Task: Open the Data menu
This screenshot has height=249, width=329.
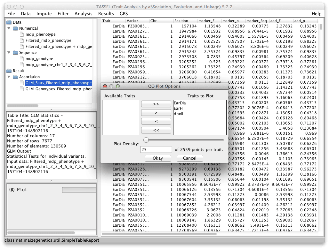Action: pyautogui.click(x=26, y=14)
